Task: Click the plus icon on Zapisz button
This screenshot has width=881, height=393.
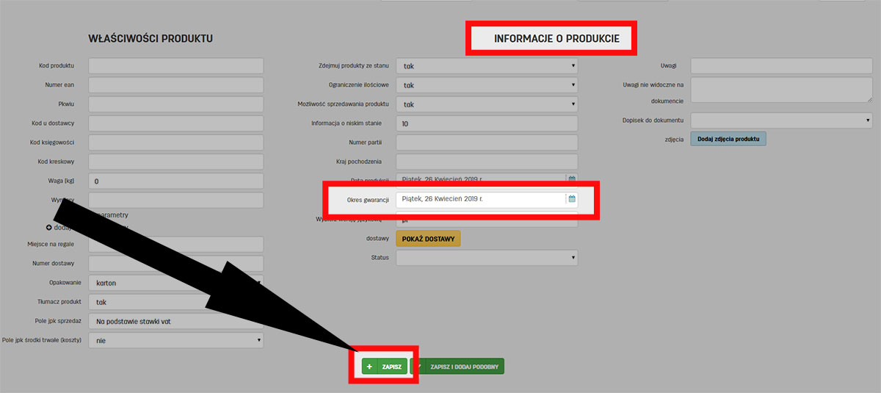Action: point(369,366)
